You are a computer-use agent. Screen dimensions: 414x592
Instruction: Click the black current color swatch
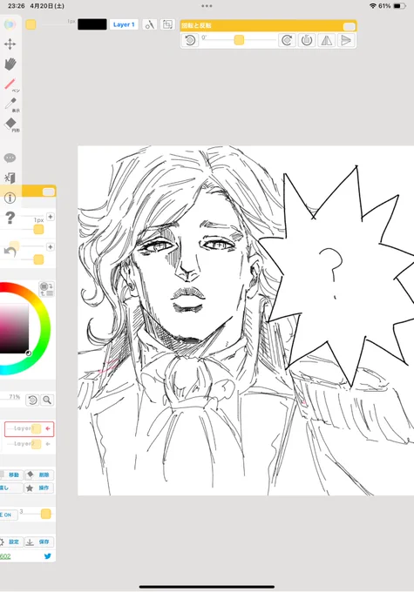(x=92, y=24)
